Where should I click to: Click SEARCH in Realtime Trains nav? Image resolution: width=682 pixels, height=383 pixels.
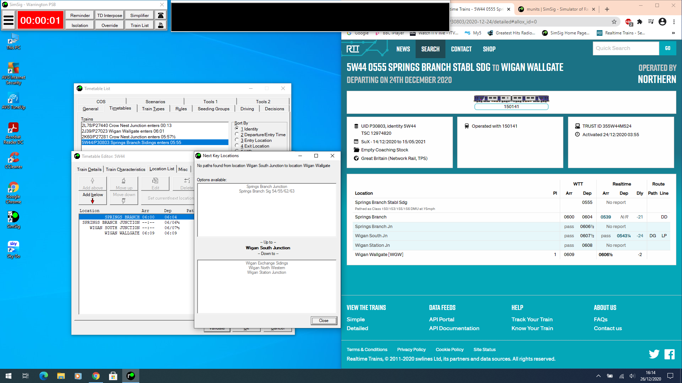point(430,49)
